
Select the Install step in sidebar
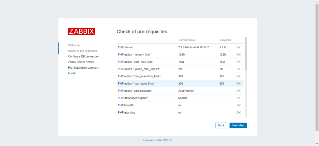point(72,73)
